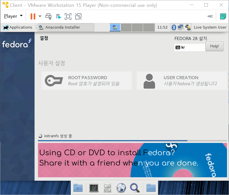Open the power manager tray icon
Image resolution: width=229 pixels, height=195 pixels.
[x=188, y=27]
